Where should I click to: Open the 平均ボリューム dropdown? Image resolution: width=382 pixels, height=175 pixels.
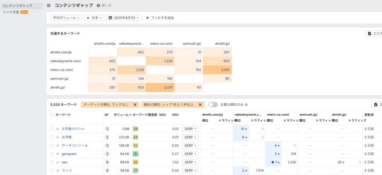[66, 18]
